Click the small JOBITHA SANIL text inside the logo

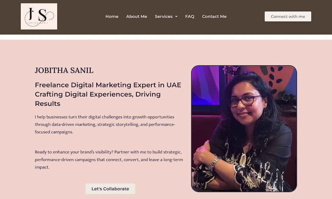[37, 23]
